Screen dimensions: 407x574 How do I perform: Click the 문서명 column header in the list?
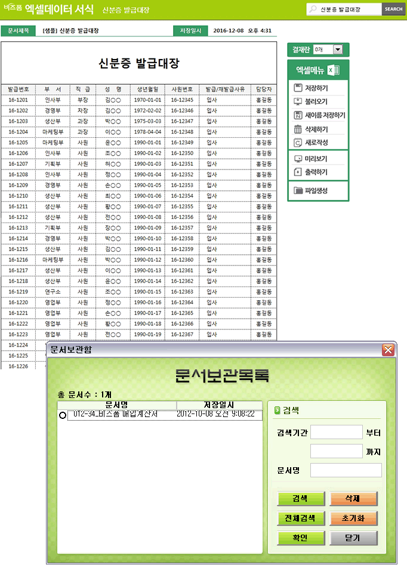(117, 405)
